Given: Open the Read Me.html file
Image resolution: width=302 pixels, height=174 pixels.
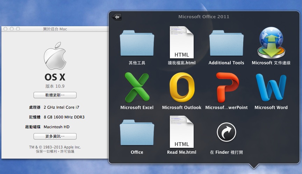Looking at the screenshot, I should (182, 132).
